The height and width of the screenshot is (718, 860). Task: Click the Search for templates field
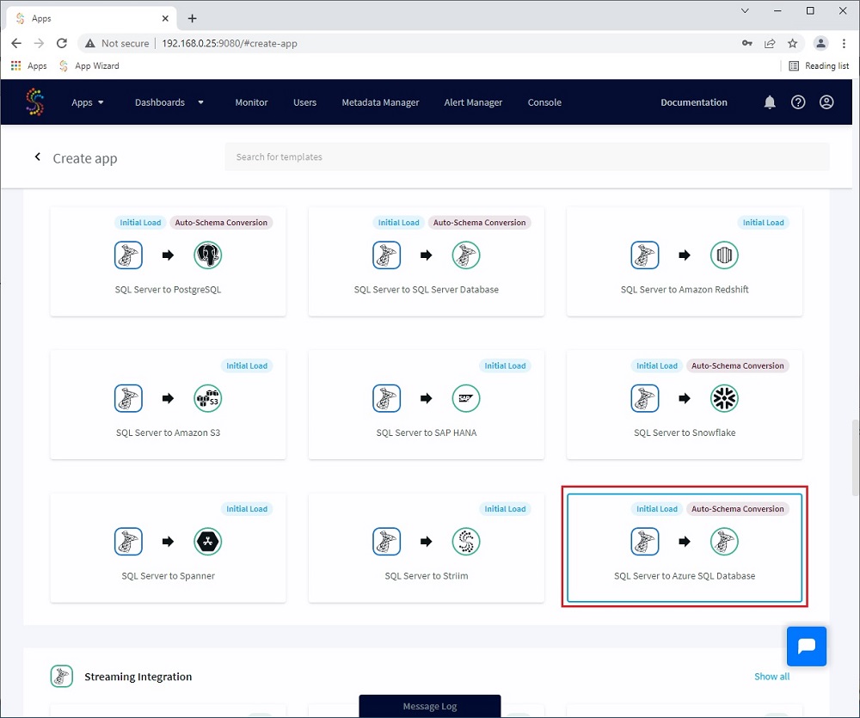527,156
